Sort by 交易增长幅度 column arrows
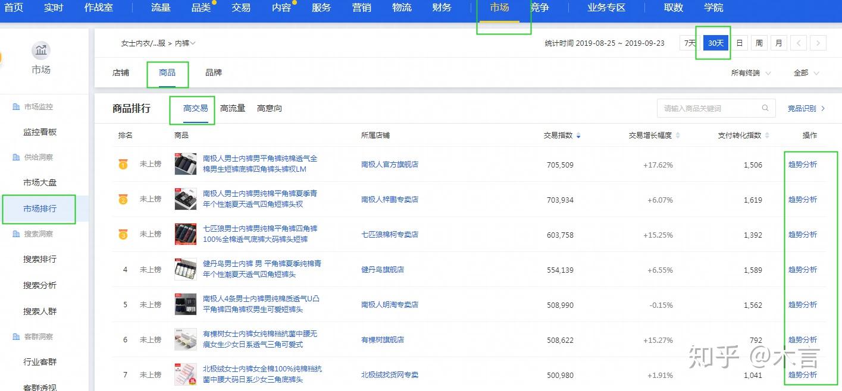 point(677,135)
